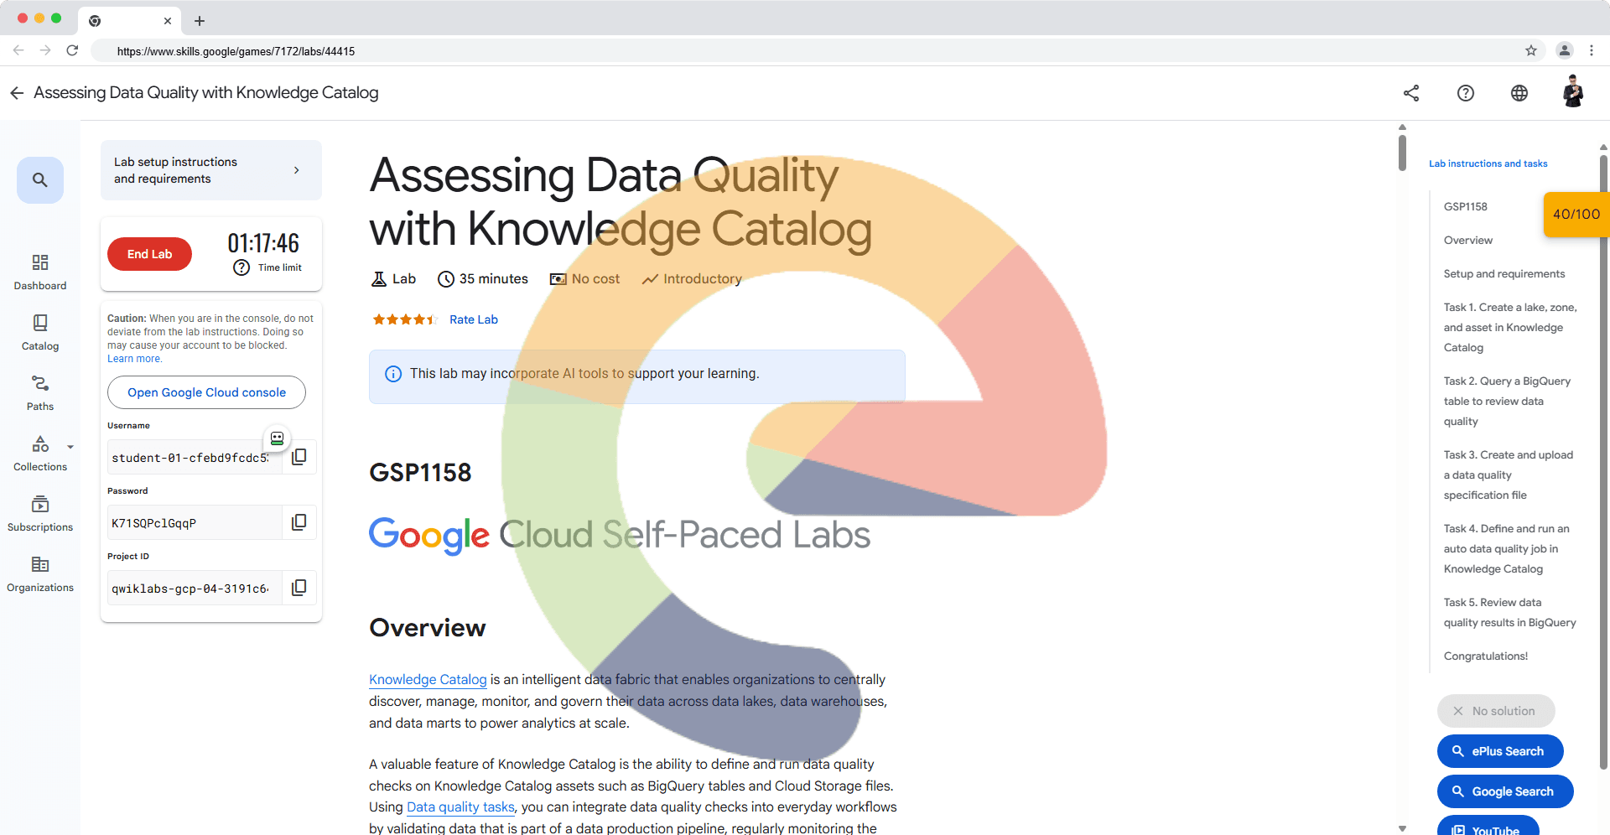Open the Dashboard sidebar item
Image resolution: width=1610 pixels, height=835 pixels.
point(40,272)
